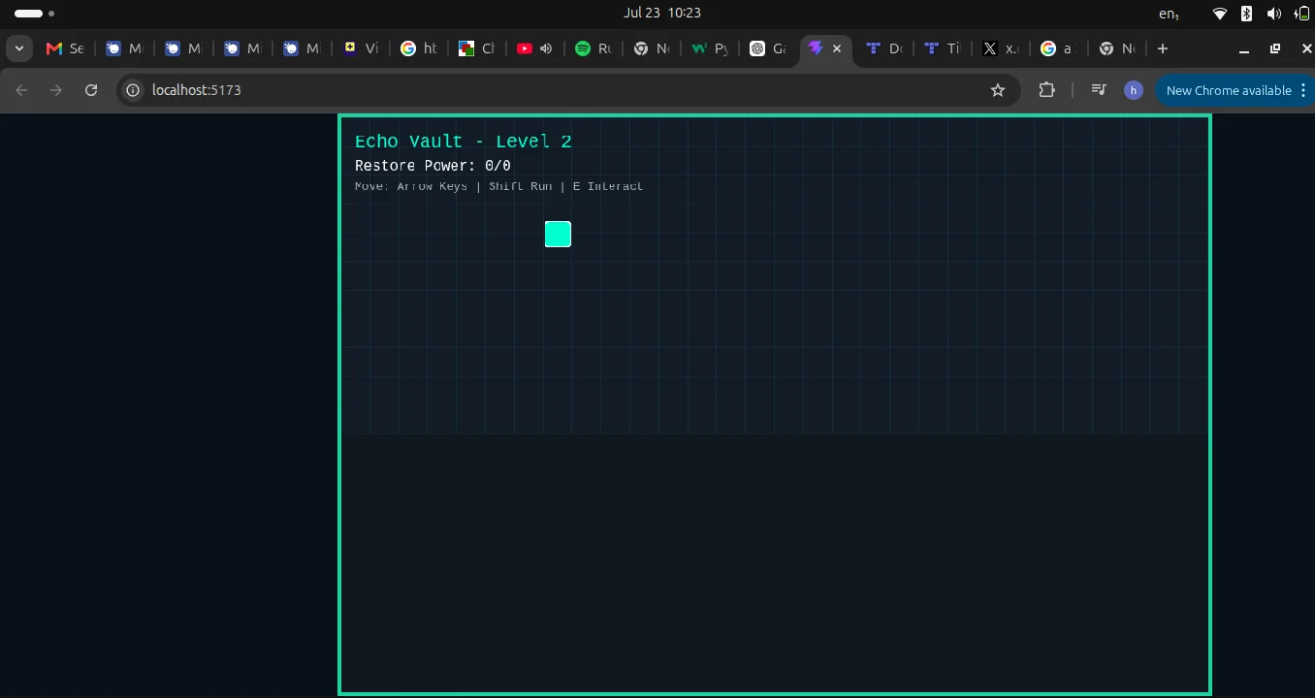Open the tab labeled 'Vi'
This screenshot has width=1315, height=698.
(361, 48)
